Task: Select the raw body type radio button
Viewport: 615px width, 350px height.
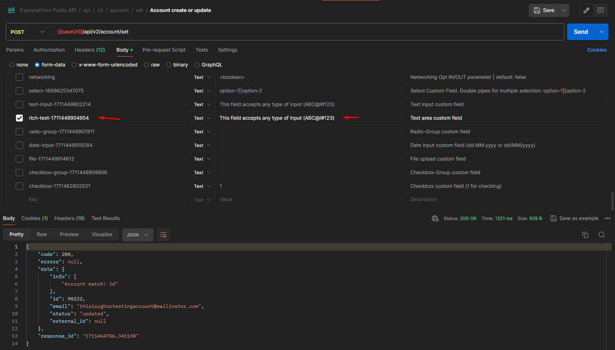Action: [146, 65]
